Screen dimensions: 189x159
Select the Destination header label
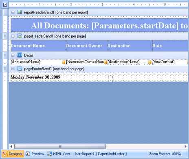130,46
